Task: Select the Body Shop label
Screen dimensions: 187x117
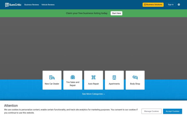Action: (135, 84)
